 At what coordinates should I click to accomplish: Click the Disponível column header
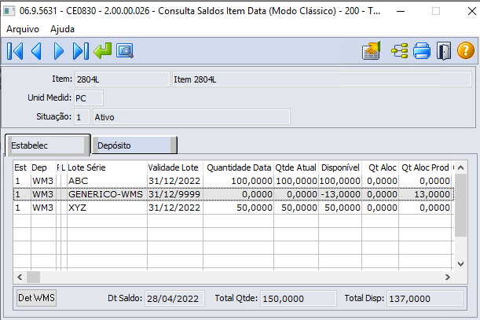340,167
